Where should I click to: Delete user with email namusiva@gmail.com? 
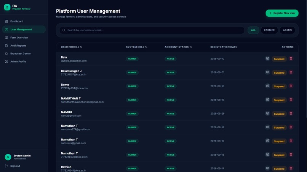(291, 141)
